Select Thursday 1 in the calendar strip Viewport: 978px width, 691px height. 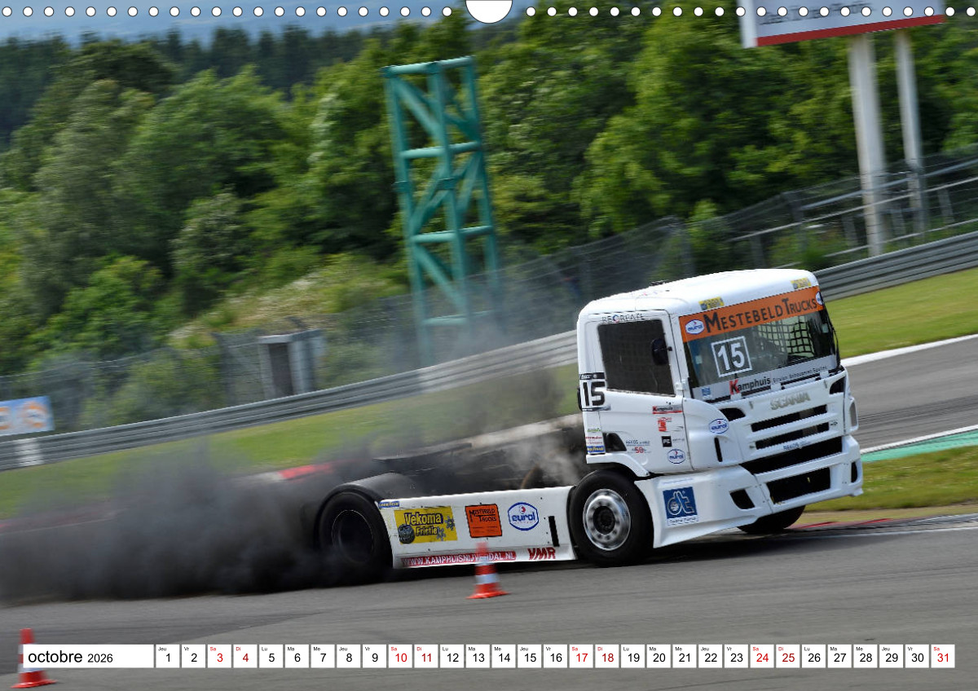[167, 657]
